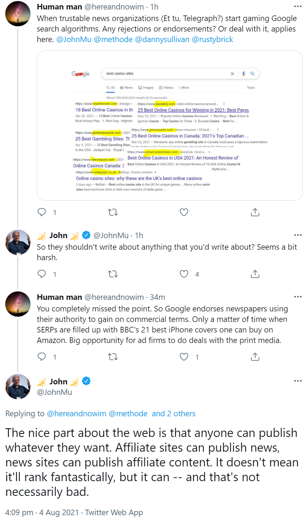Reply to the 34m Human man tweet
The image size is (307, 525).
(42, 357)
